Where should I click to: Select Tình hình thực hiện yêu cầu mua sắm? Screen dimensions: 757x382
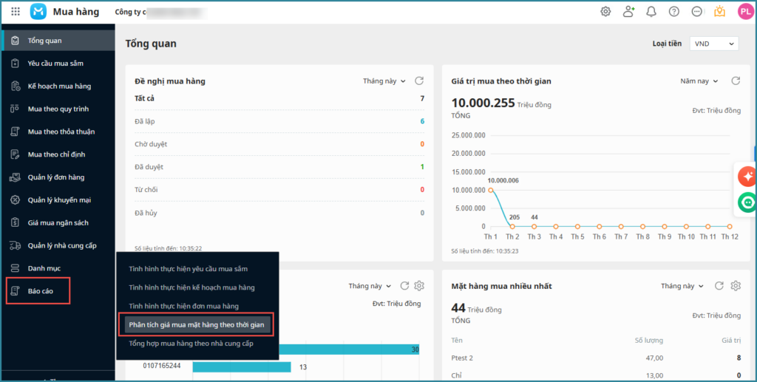point(189,269)
